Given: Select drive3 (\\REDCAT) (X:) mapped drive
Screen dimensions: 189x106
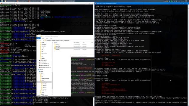Looking at the screenshot, I should [x=45, y=64].
